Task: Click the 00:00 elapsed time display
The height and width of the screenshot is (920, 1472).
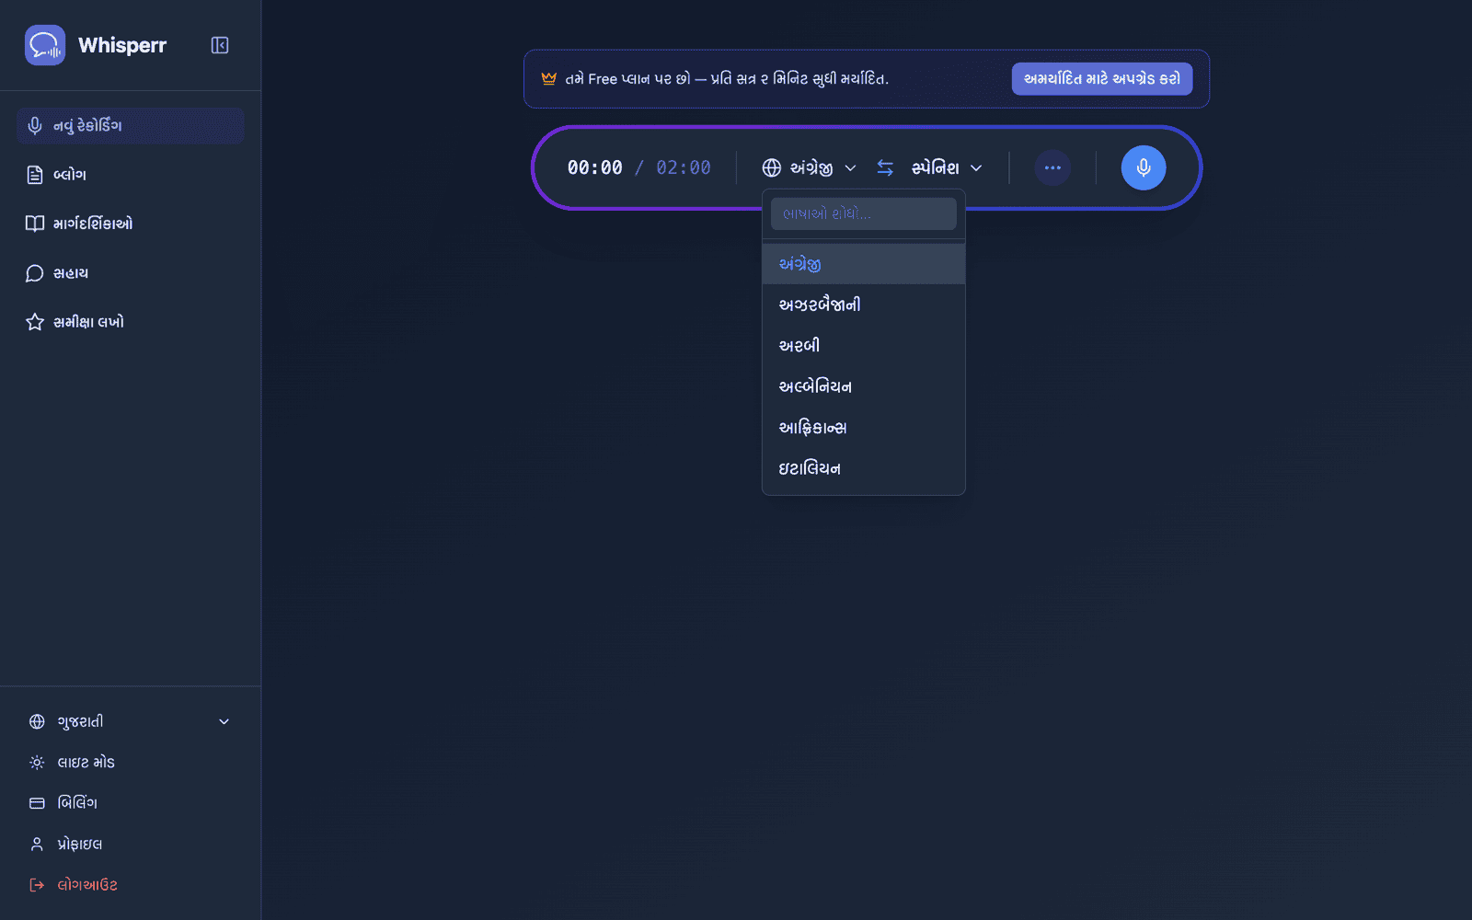Action: pyautogui.click(x=594, y=167)
